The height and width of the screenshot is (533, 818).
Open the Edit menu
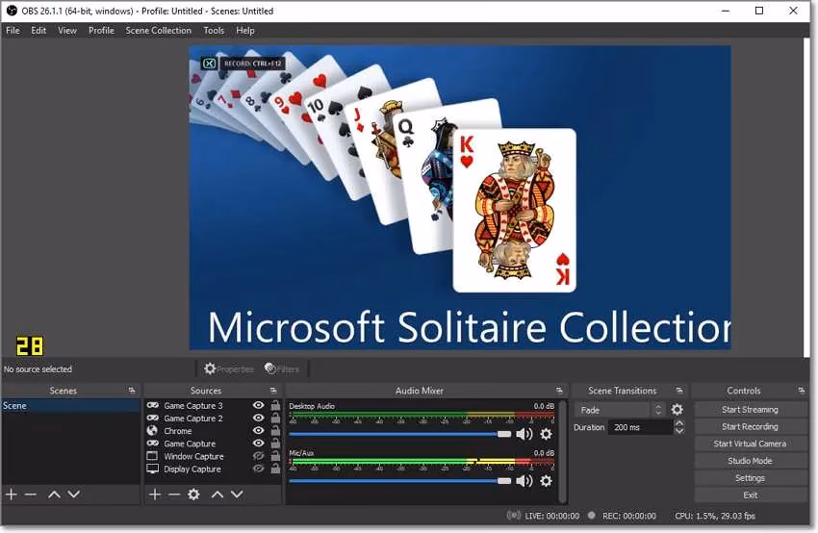pyautogui.click(x=38, y=30)
